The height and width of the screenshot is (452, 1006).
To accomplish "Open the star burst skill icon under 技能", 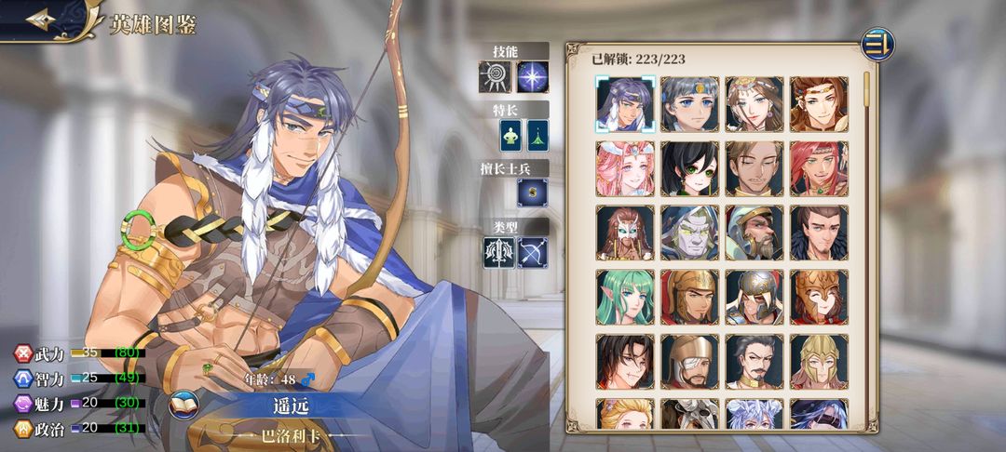I will 533,77.
